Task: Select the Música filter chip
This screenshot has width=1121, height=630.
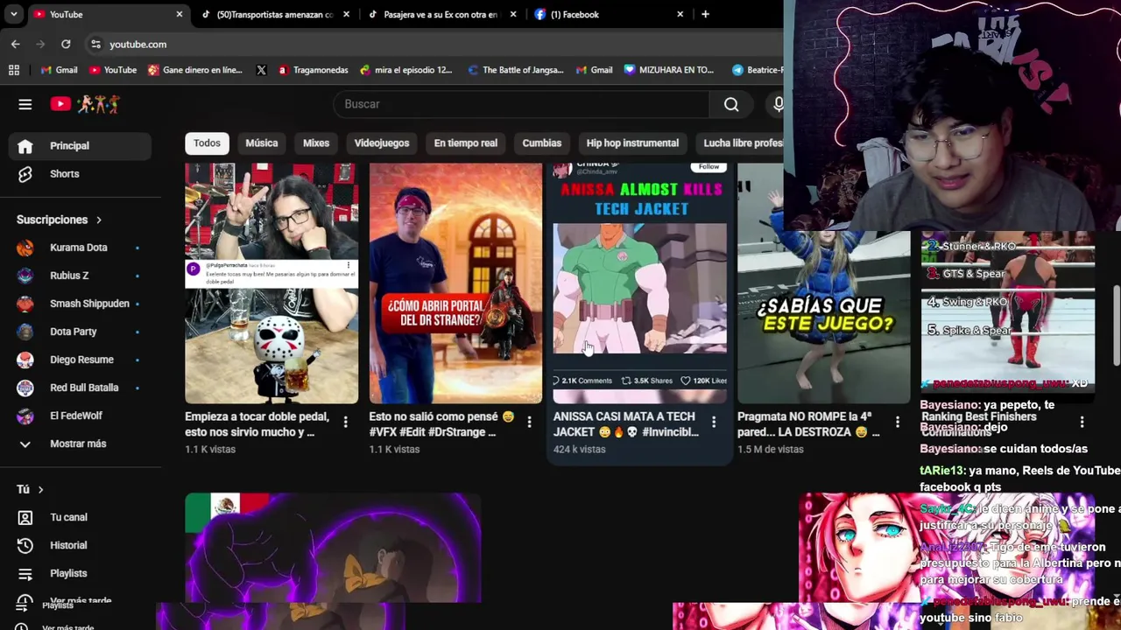Action: 262,143
